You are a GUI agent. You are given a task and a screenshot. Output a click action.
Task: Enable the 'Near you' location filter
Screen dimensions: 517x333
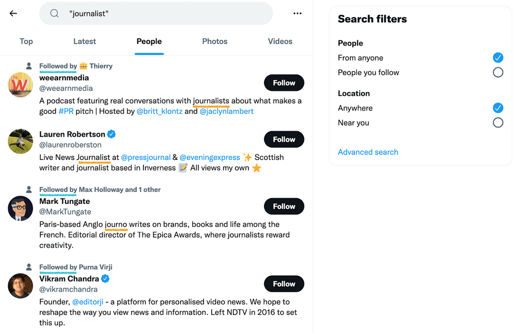coord(498,123)
